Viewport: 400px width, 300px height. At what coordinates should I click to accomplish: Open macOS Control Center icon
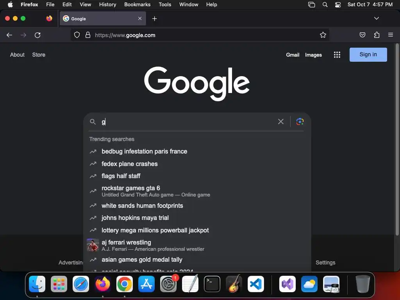(x=338, y=5)
